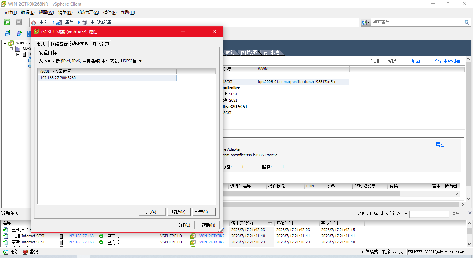Click the Home icon in navigation bar
The image size is (473, 258).
pyautogui.click(x=34, y=22)
